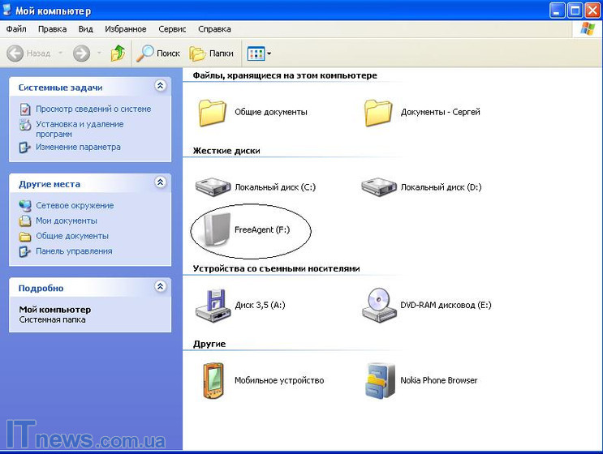
Task: Collapse the Подробно panel
Action: click(x=160, y=287)
